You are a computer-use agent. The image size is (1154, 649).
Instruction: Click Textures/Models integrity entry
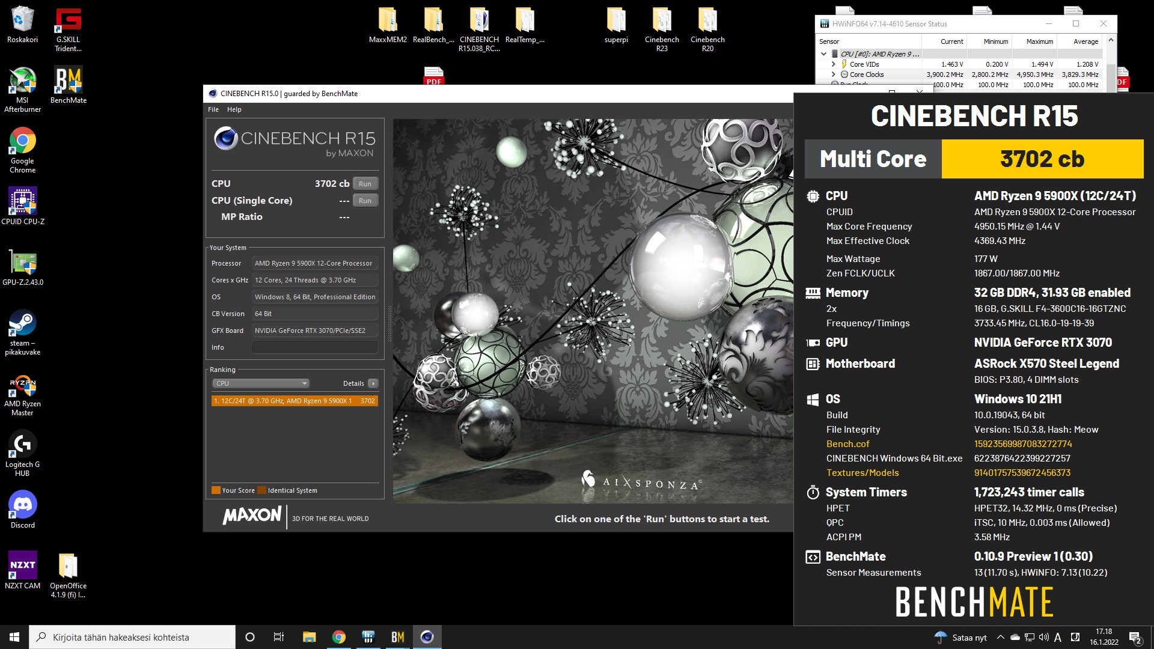click(862, 473)
